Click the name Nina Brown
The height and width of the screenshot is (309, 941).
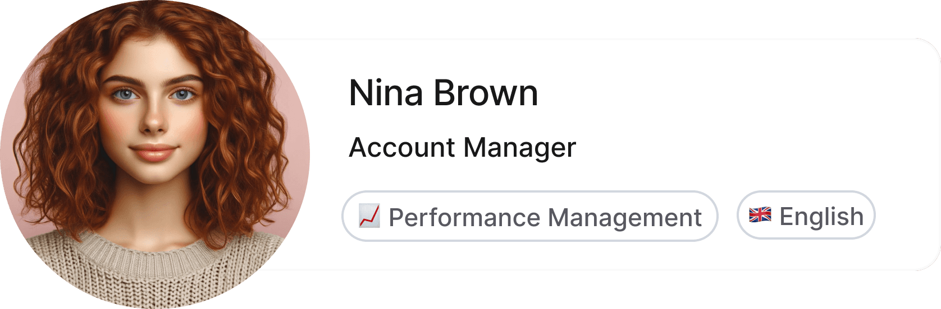click(x=444, y=93)
